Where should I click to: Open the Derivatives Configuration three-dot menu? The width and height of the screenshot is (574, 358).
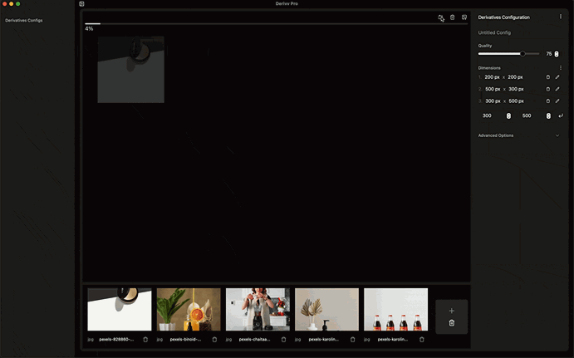pyautogui.click(x=561, y=17)
